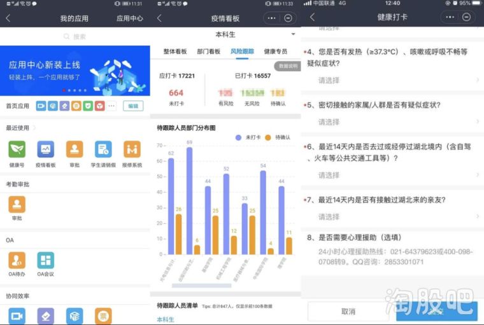Open the purple app icon under 协同效率
Viewport: 484px width, 325px height.
46,316
